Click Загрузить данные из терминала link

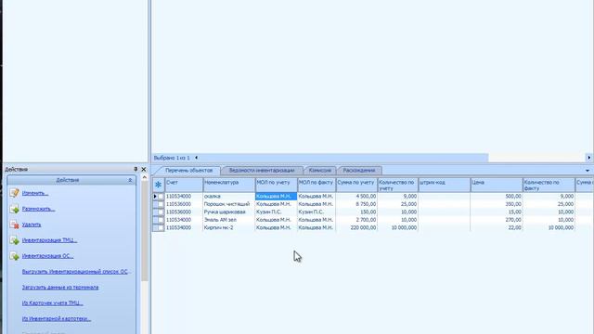click(60, 288)
